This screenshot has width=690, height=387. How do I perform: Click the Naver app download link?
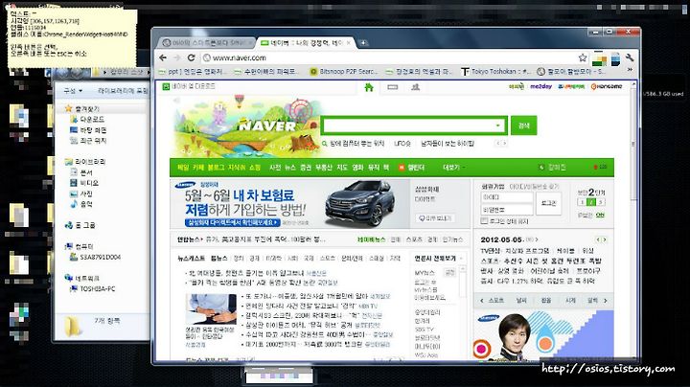[189, 86]
